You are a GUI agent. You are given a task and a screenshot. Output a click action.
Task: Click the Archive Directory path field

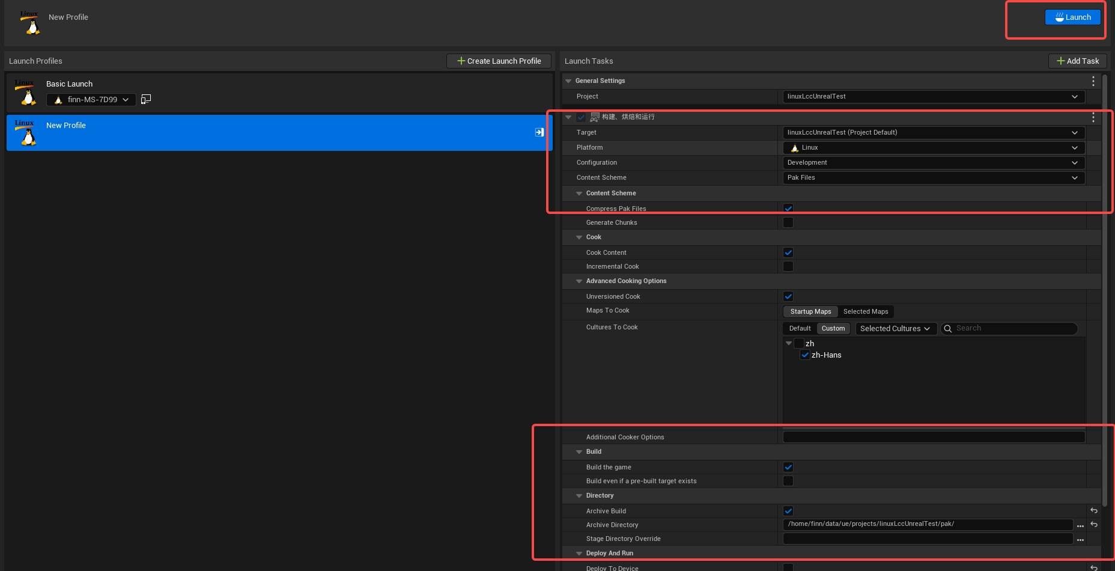pyautogui.click(x=928, y=525)
